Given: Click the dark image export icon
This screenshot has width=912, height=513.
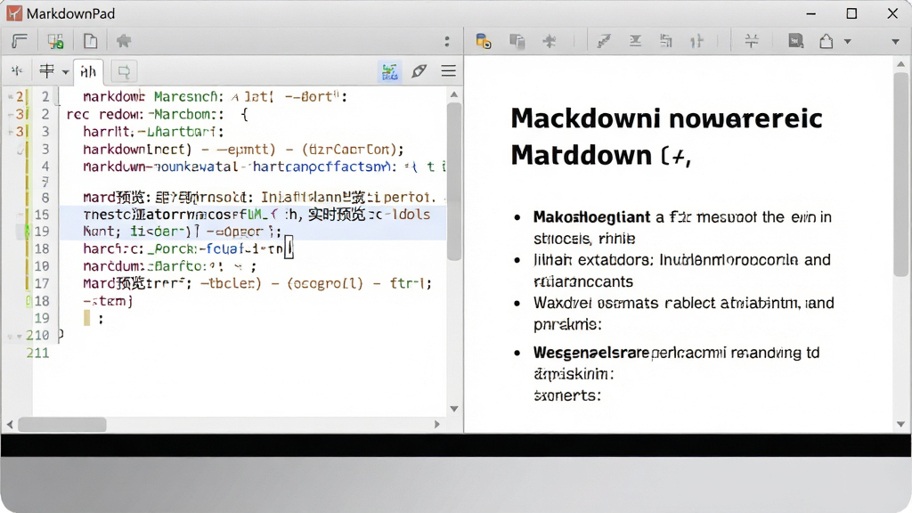Looking at the screenshot, I should (x=795, y=41).
